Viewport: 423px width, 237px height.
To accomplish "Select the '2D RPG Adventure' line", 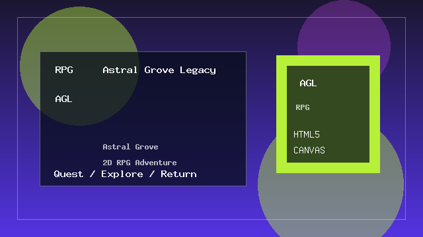I will pyautogui.click(x=139, y=163).
